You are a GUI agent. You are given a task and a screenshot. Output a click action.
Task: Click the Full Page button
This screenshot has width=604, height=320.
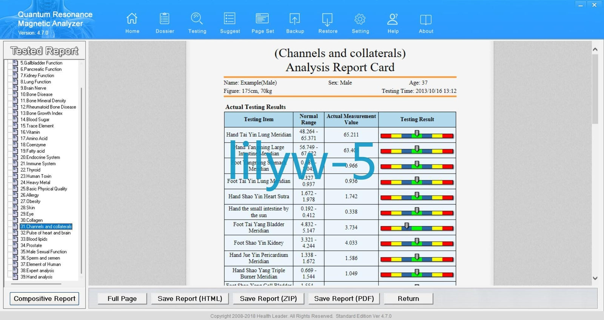pyautogui.click(x=122, y=298)
